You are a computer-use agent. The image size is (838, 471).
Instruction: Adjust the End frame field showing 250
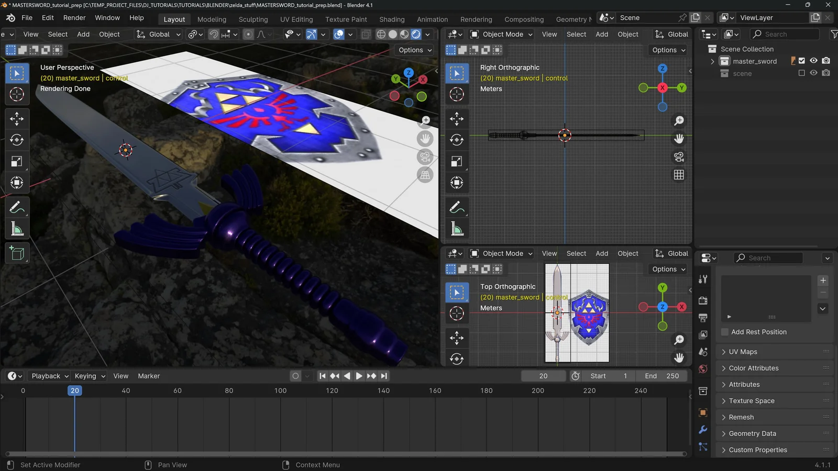click(661, 376)
